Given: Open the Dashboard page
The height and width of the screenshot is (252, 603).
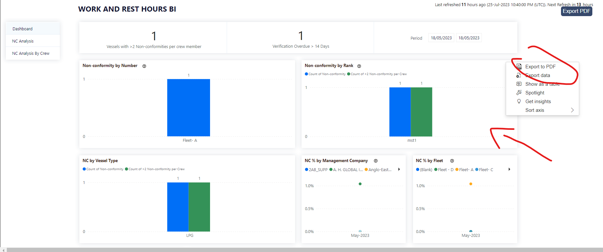Looking at the screenshot, I should point(33,29).
